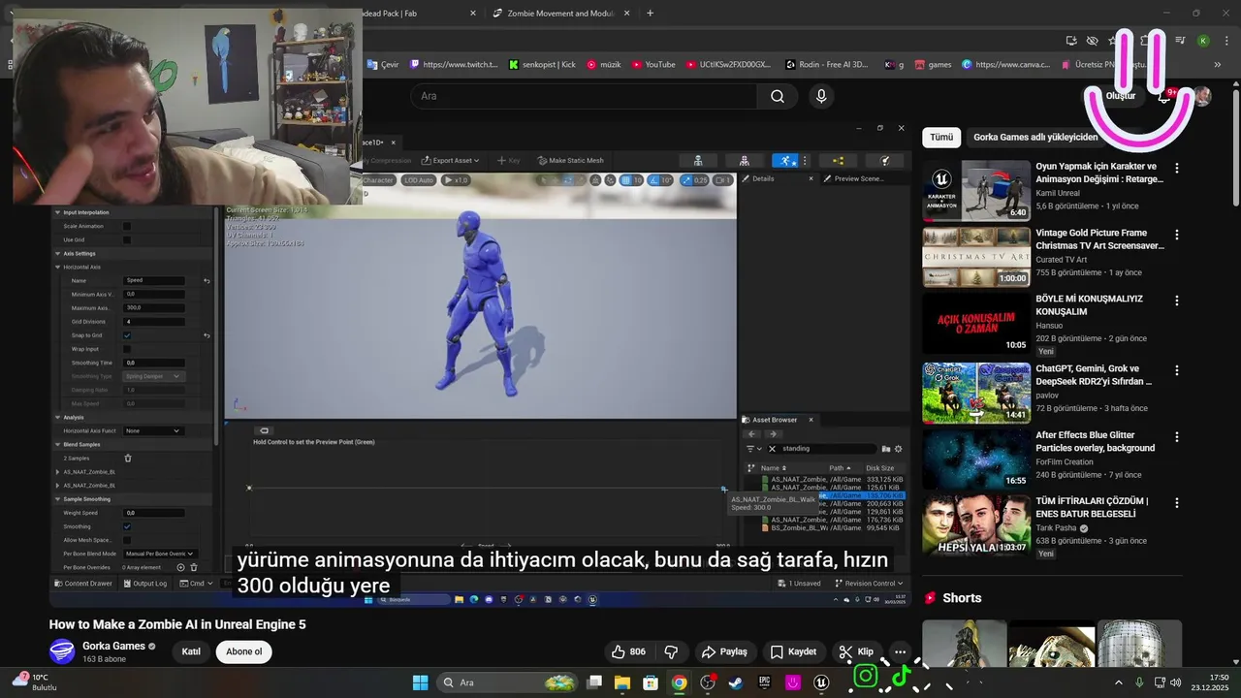Select the Tümü filter chip
The height and width of the screenshot is (698, 1241).
pyautogui.click(x=941, y=138)
